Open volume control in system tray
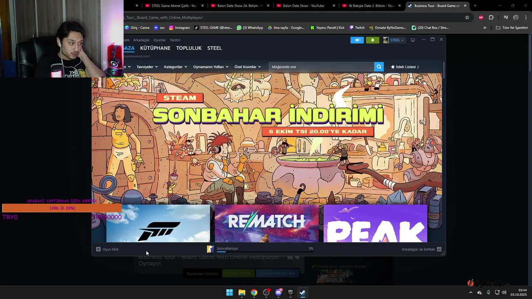The width and height of the screenshot is (532, 299). click(504, 292)
